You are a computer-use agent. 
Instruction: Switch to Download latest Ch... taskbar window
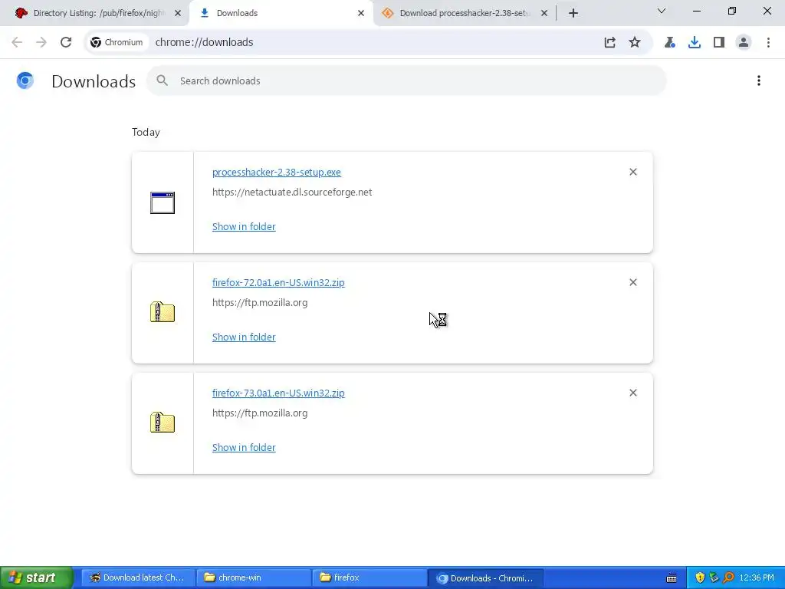[137, 577]
